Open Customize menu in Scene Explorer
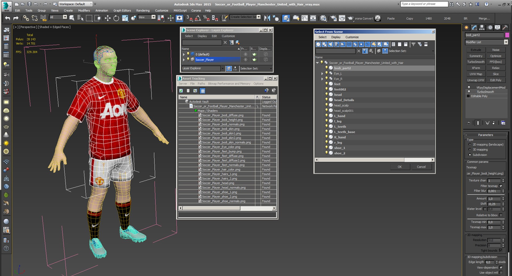Screen dimensions: 512x276 pos(228,36)
